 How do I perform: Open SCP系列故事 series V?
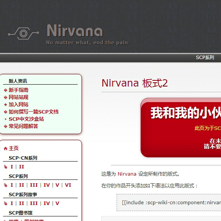pos(57,203)
